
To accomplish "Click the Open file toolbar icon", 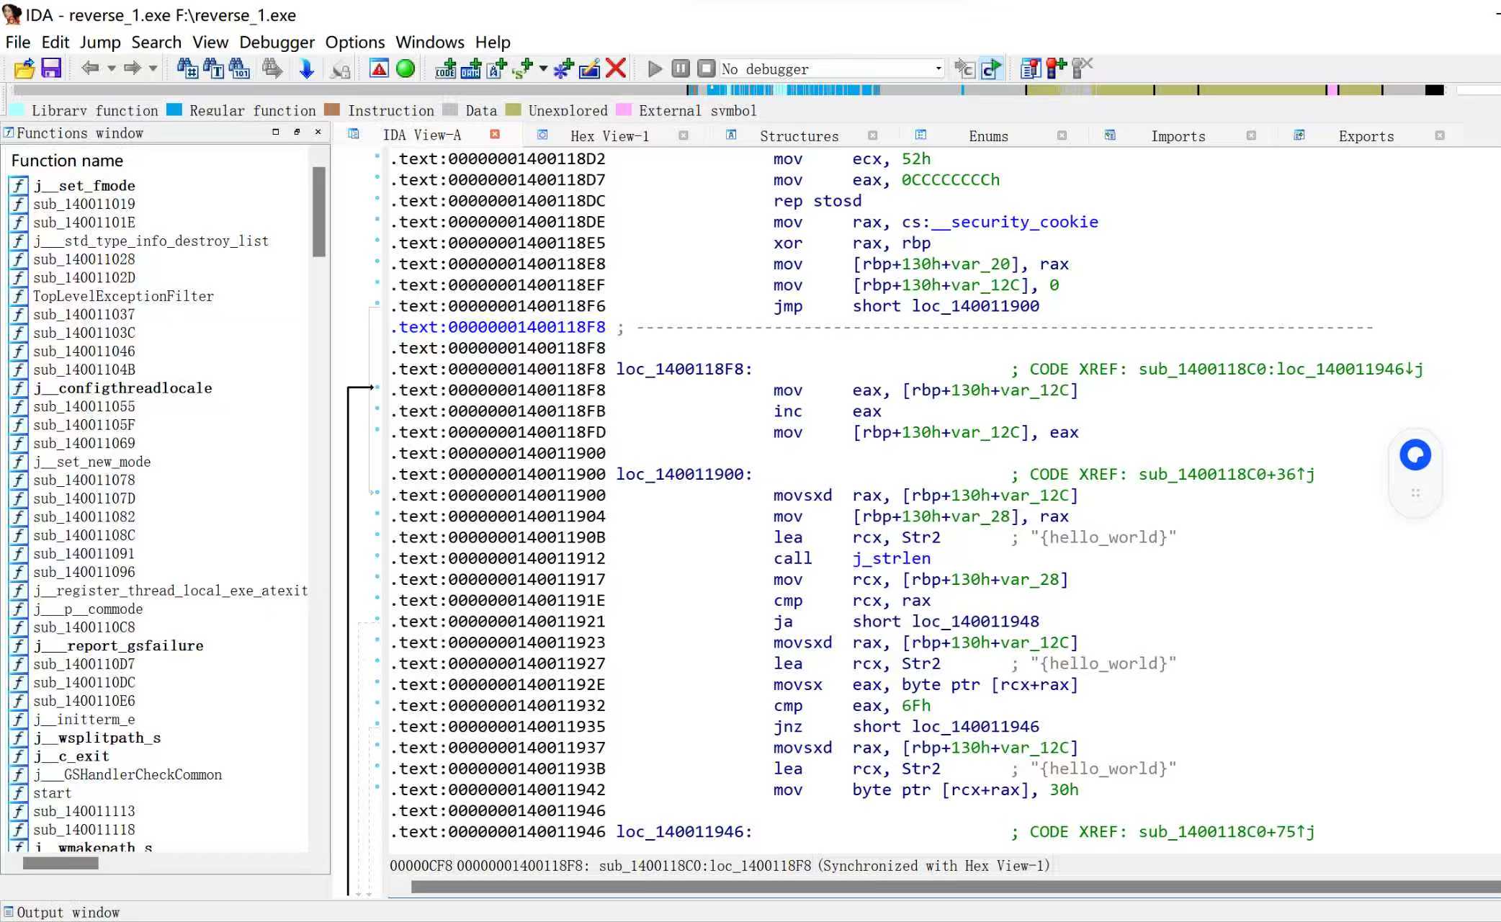I will [x=24, y=68].
